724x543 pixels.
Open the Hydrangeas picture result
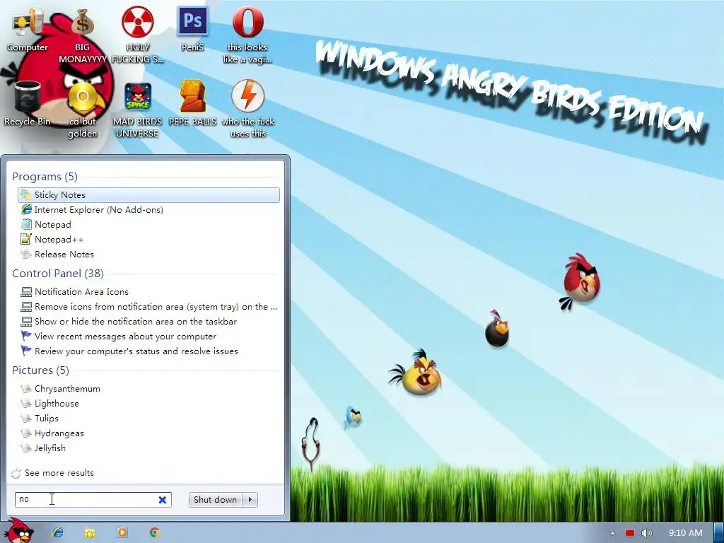coord(148,433)
